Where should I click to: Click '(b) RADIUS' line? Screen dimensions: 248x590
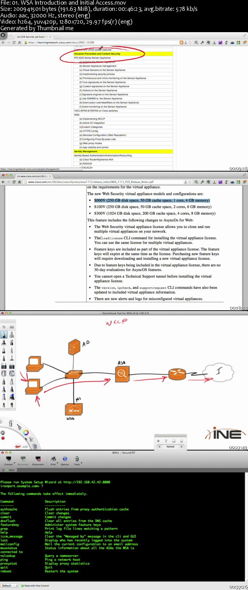(86, 163)
